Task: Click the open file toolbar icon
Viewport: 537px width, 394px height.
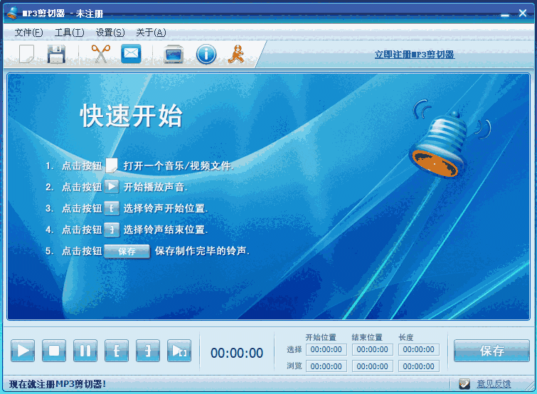Action: coord(26,54)
